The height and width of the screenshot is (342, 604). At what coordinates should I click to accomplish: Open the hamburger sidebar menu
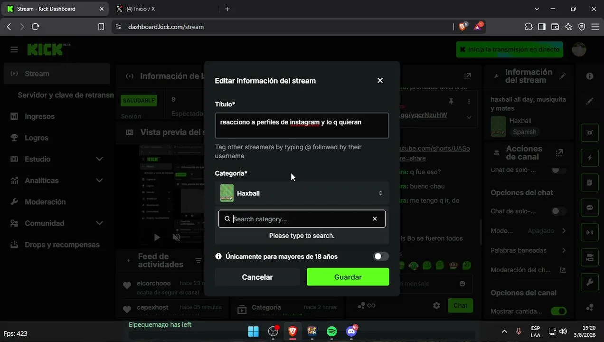pyautogui.click(x=14, y=49)
